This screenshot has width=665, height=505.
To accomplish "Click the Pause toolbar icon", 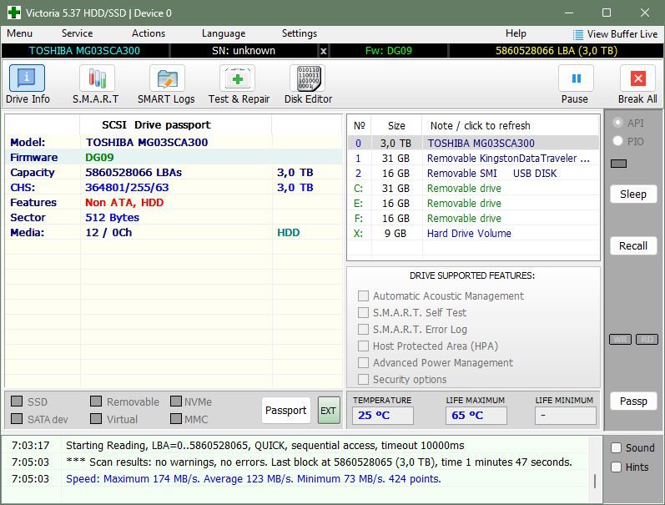I will click(x=576, y=78).
